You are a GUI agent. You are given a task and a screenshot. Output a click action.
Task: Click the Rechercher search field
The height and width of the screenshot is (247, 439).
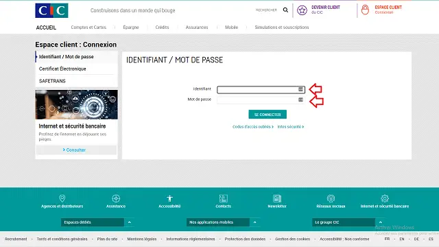pyautogui.click(x=266, y=10)
